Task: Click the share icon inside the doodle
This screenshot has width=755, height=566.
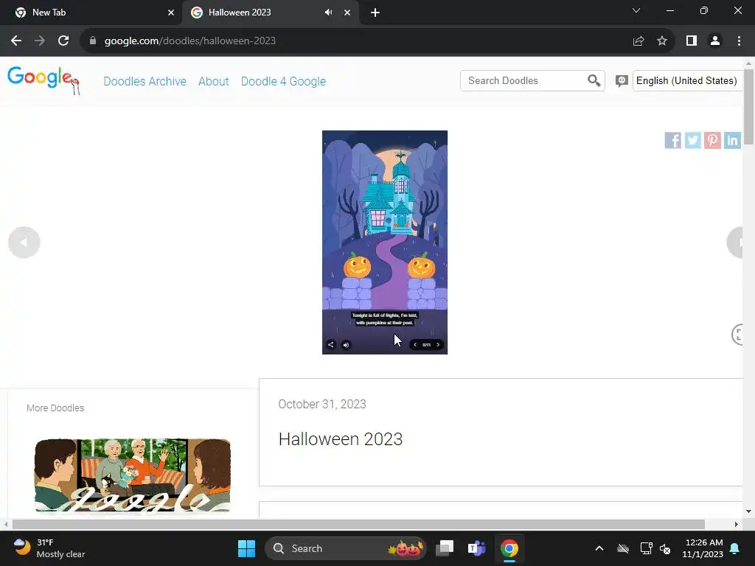Action: [331, 345]
